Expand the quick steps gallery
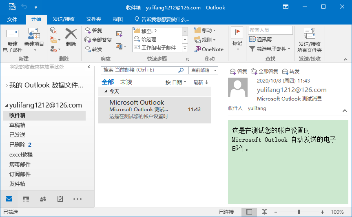Viewport: 352px width, 217px height. tap(185, 48)
